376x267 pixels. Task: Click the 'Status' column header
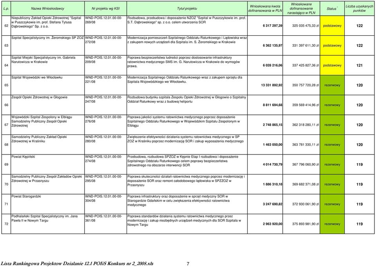point(332,9)
